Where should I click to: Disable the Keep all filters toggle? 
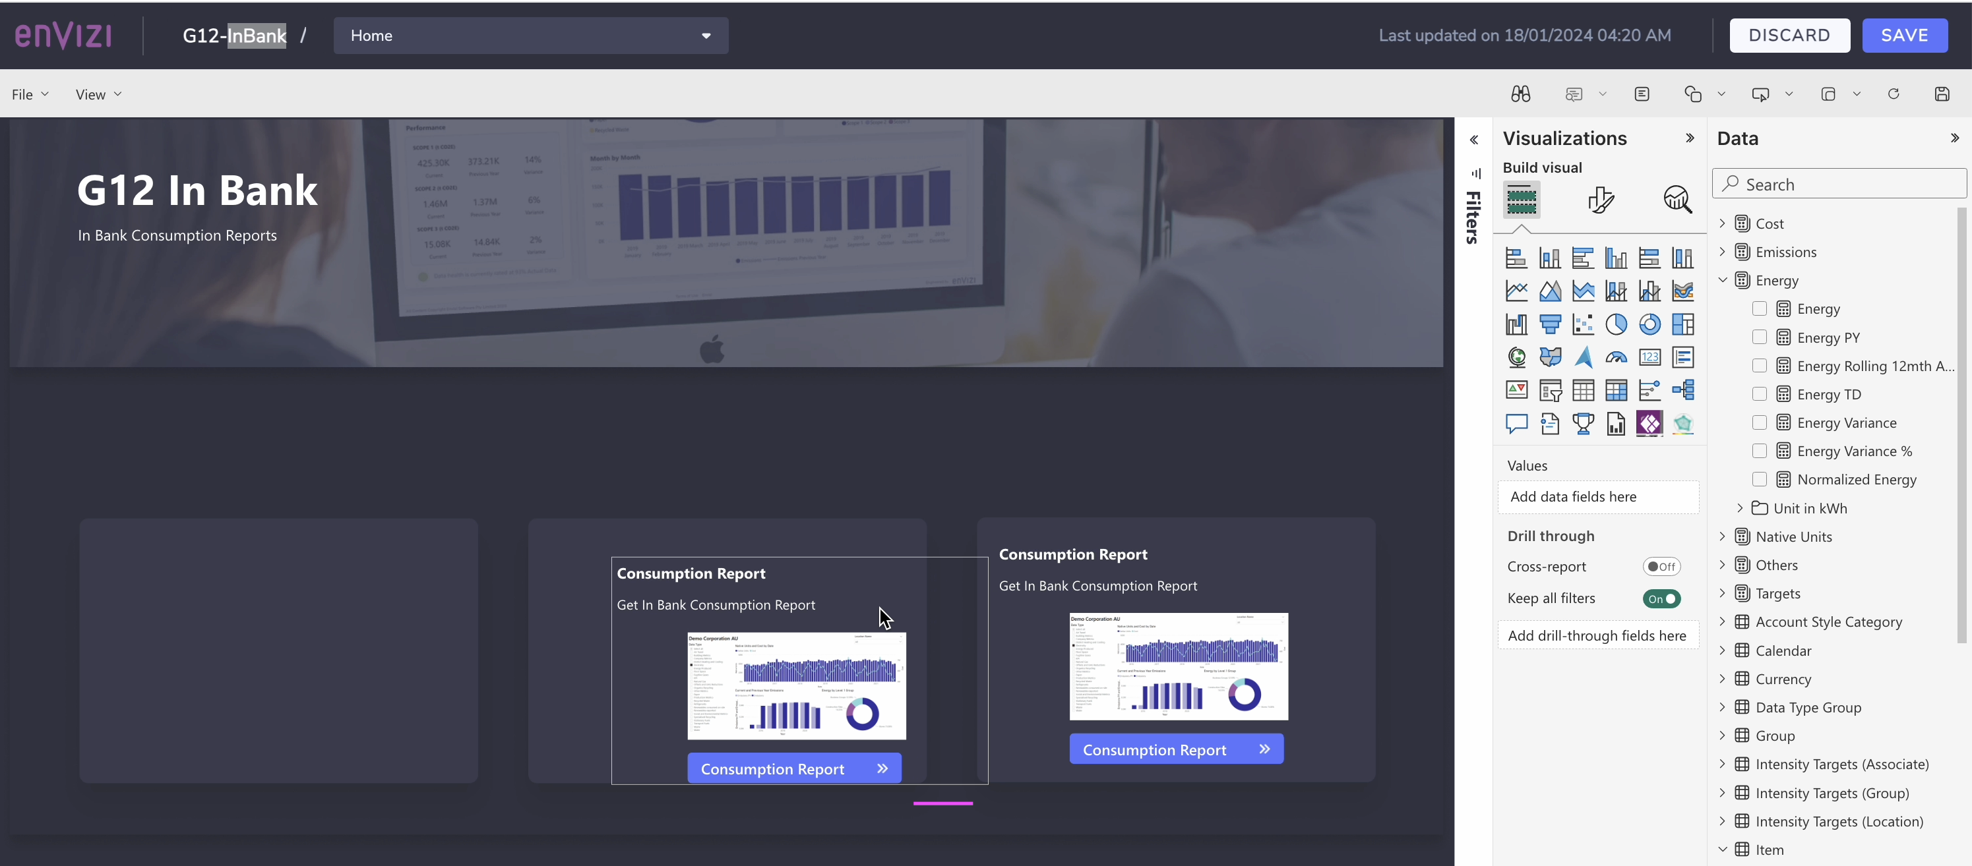click(1663, 599)
